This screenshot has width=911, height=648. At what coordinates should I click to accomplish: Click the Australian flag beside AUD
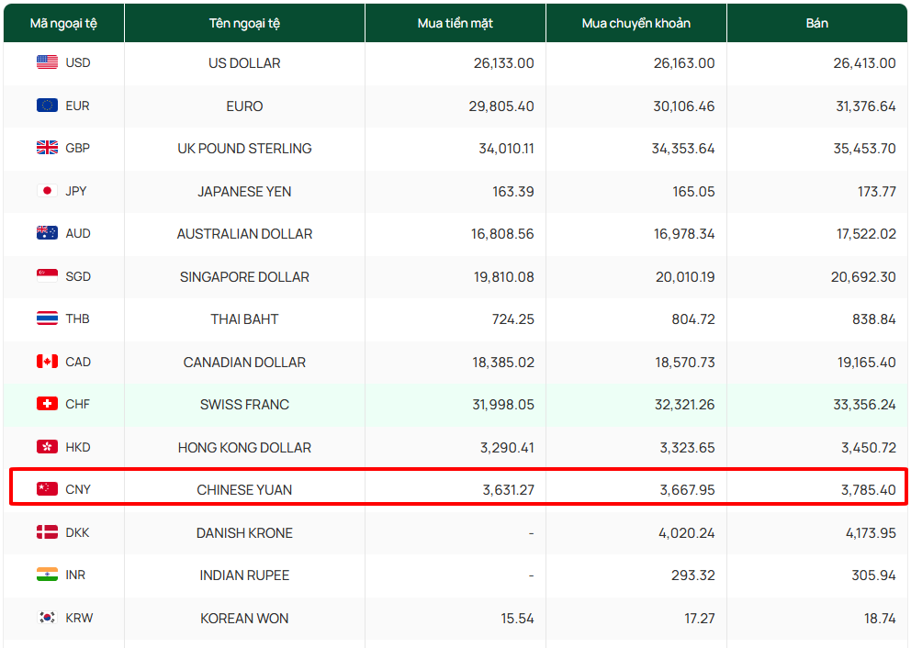47,233
